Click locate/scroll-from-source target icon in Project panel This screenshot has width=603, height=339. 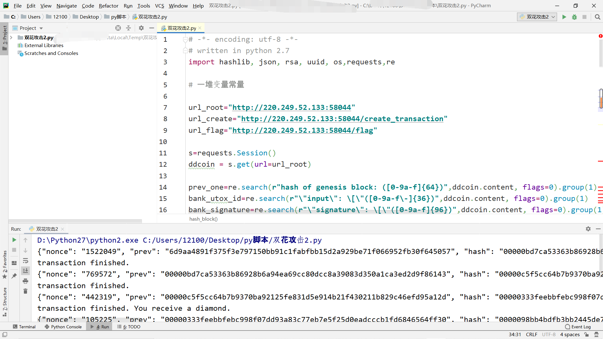pos(118,28)
